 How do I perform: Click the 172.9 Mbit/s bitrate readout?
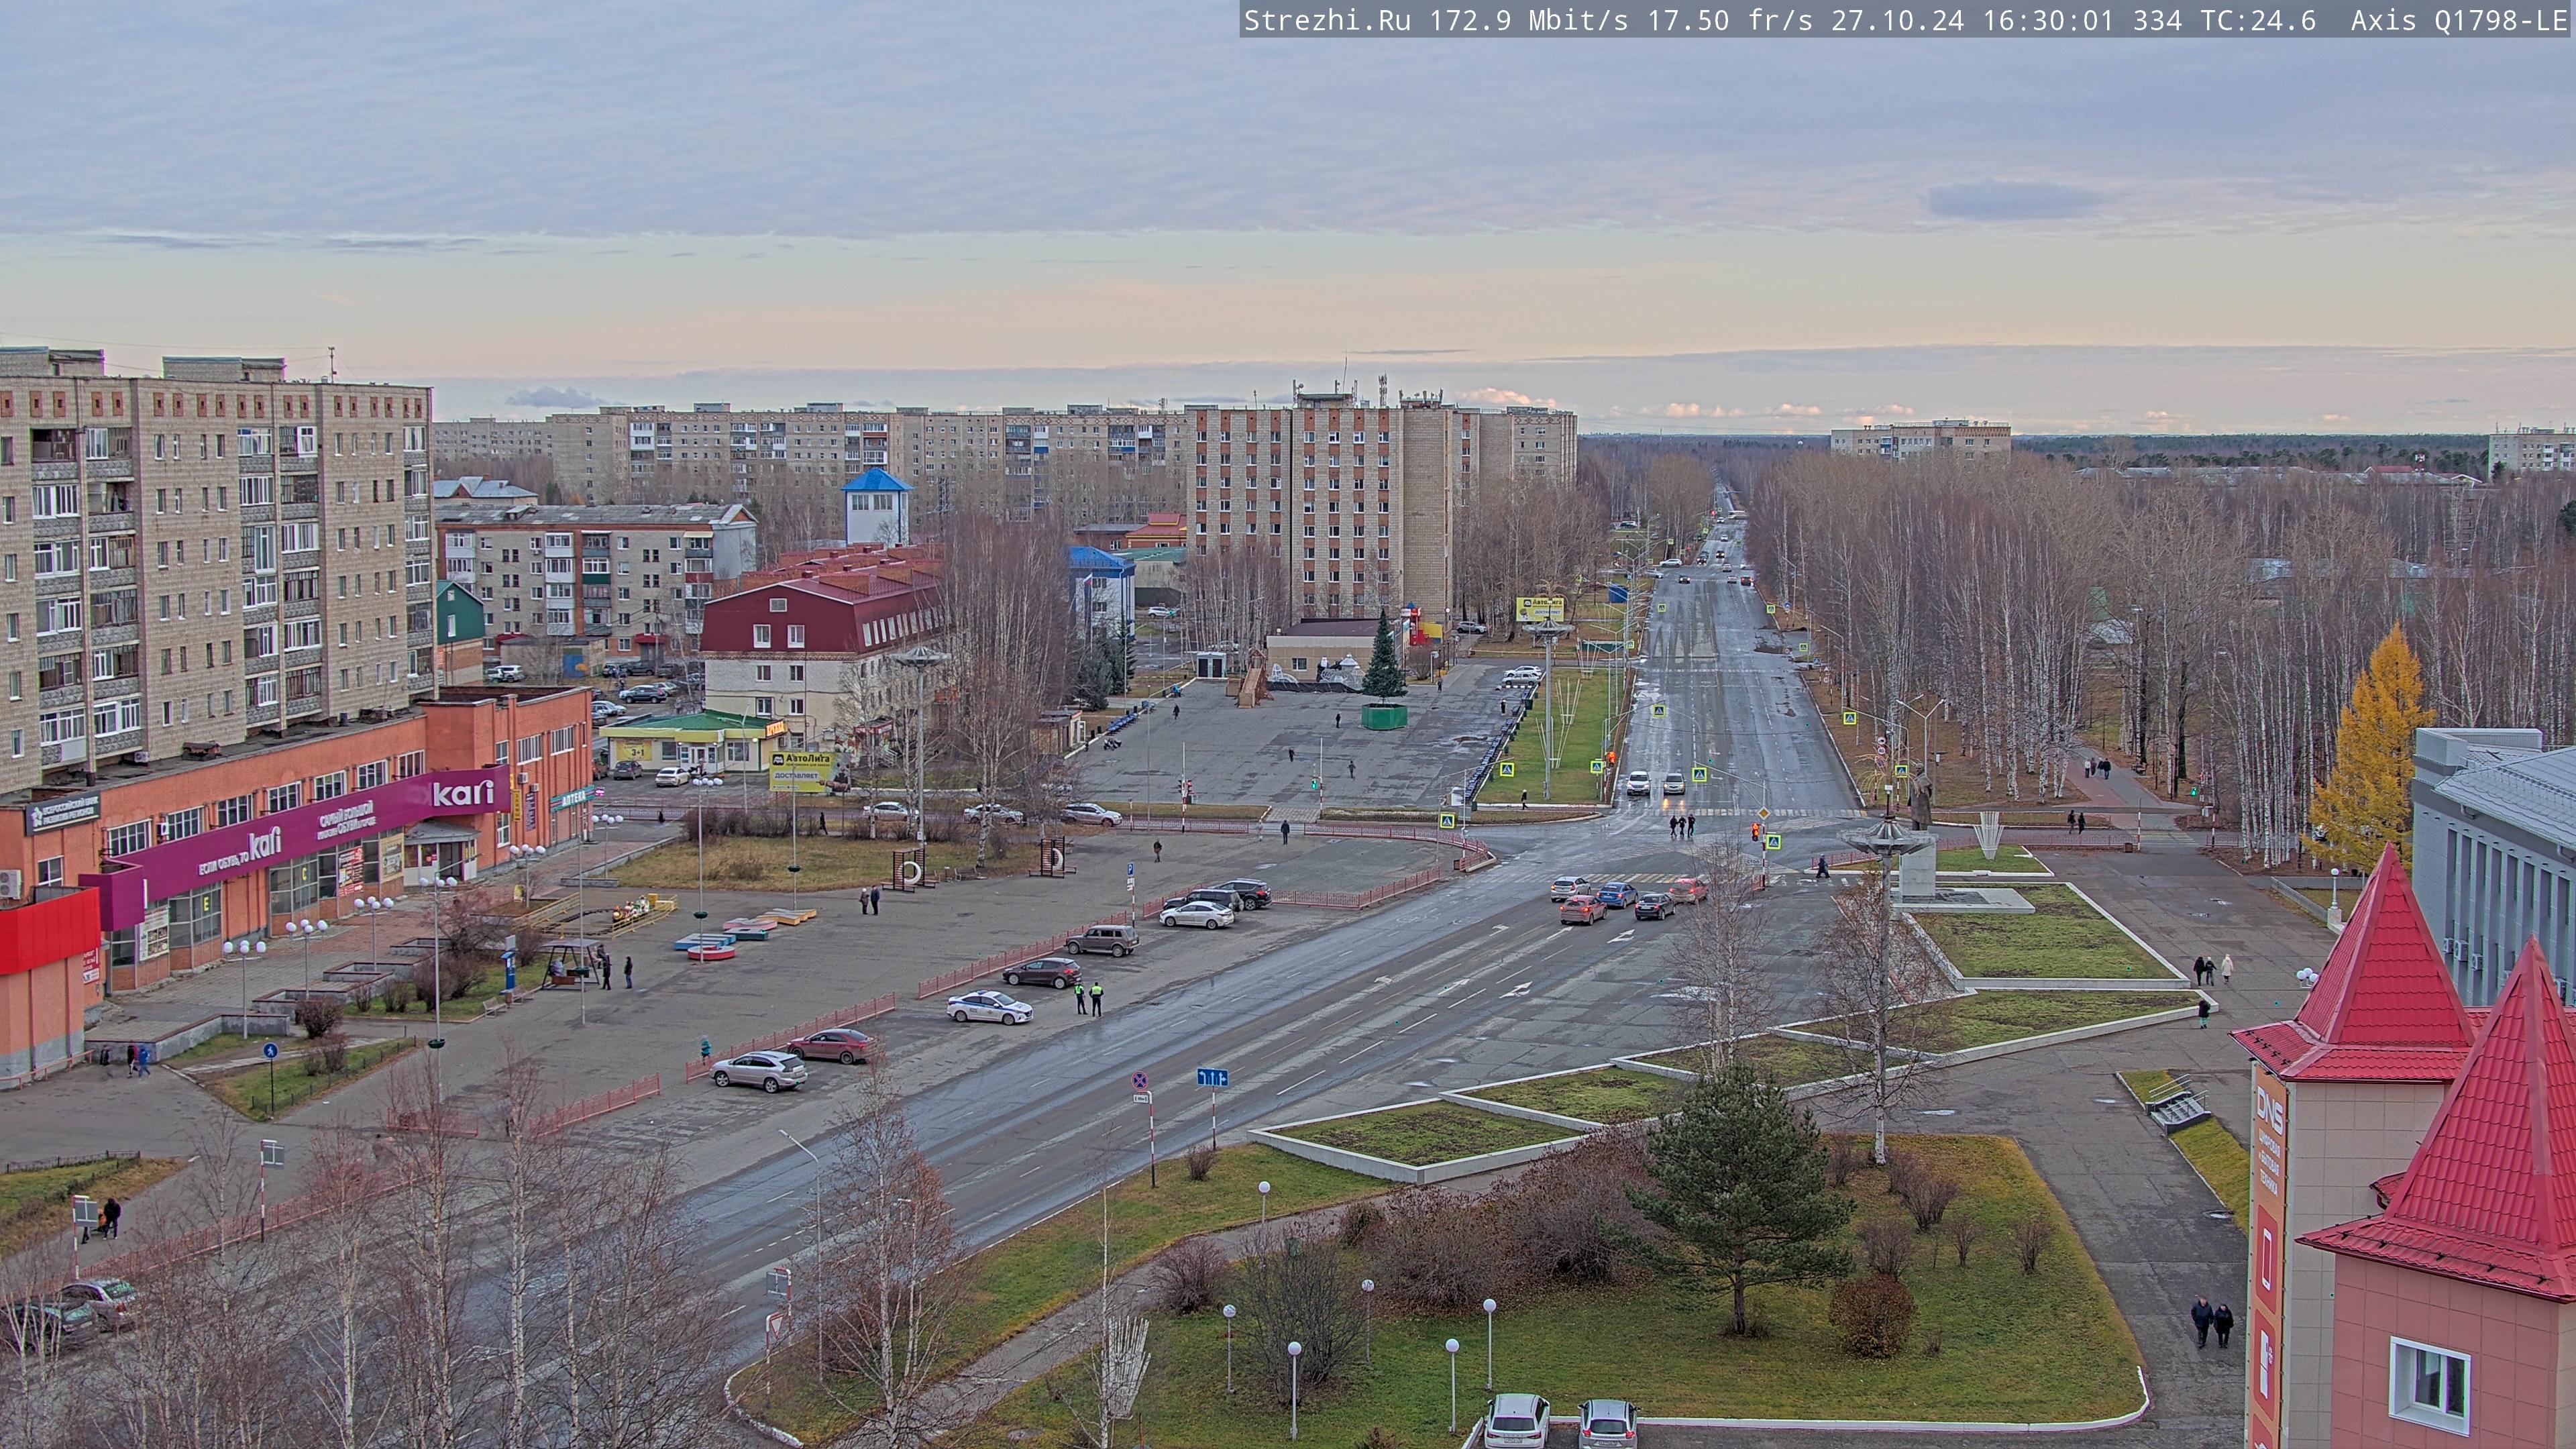click(x=1529, y=20)
